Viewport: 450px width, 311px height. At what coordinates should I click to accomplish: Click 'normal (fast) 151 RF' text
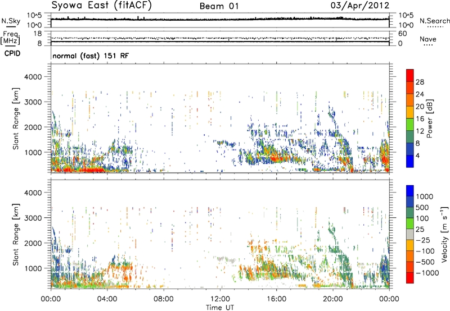pos(91,56)
